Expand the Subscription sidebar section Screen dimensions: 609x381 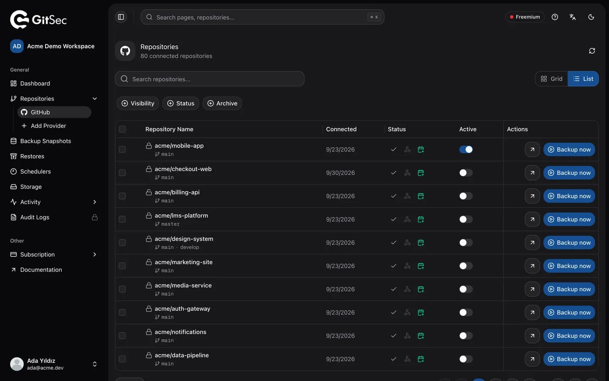95,254
